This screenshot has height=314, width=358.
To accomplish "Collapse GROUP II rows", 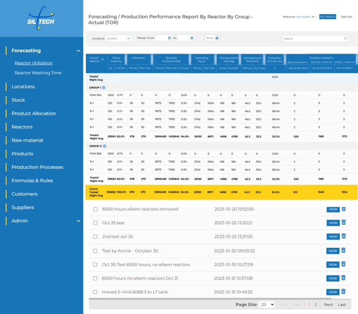I will [105, 146].
